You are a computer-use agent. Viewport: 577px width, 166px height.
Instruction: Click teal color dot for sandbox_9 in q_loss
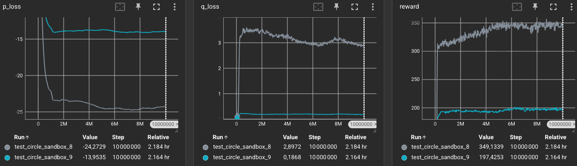205,157
